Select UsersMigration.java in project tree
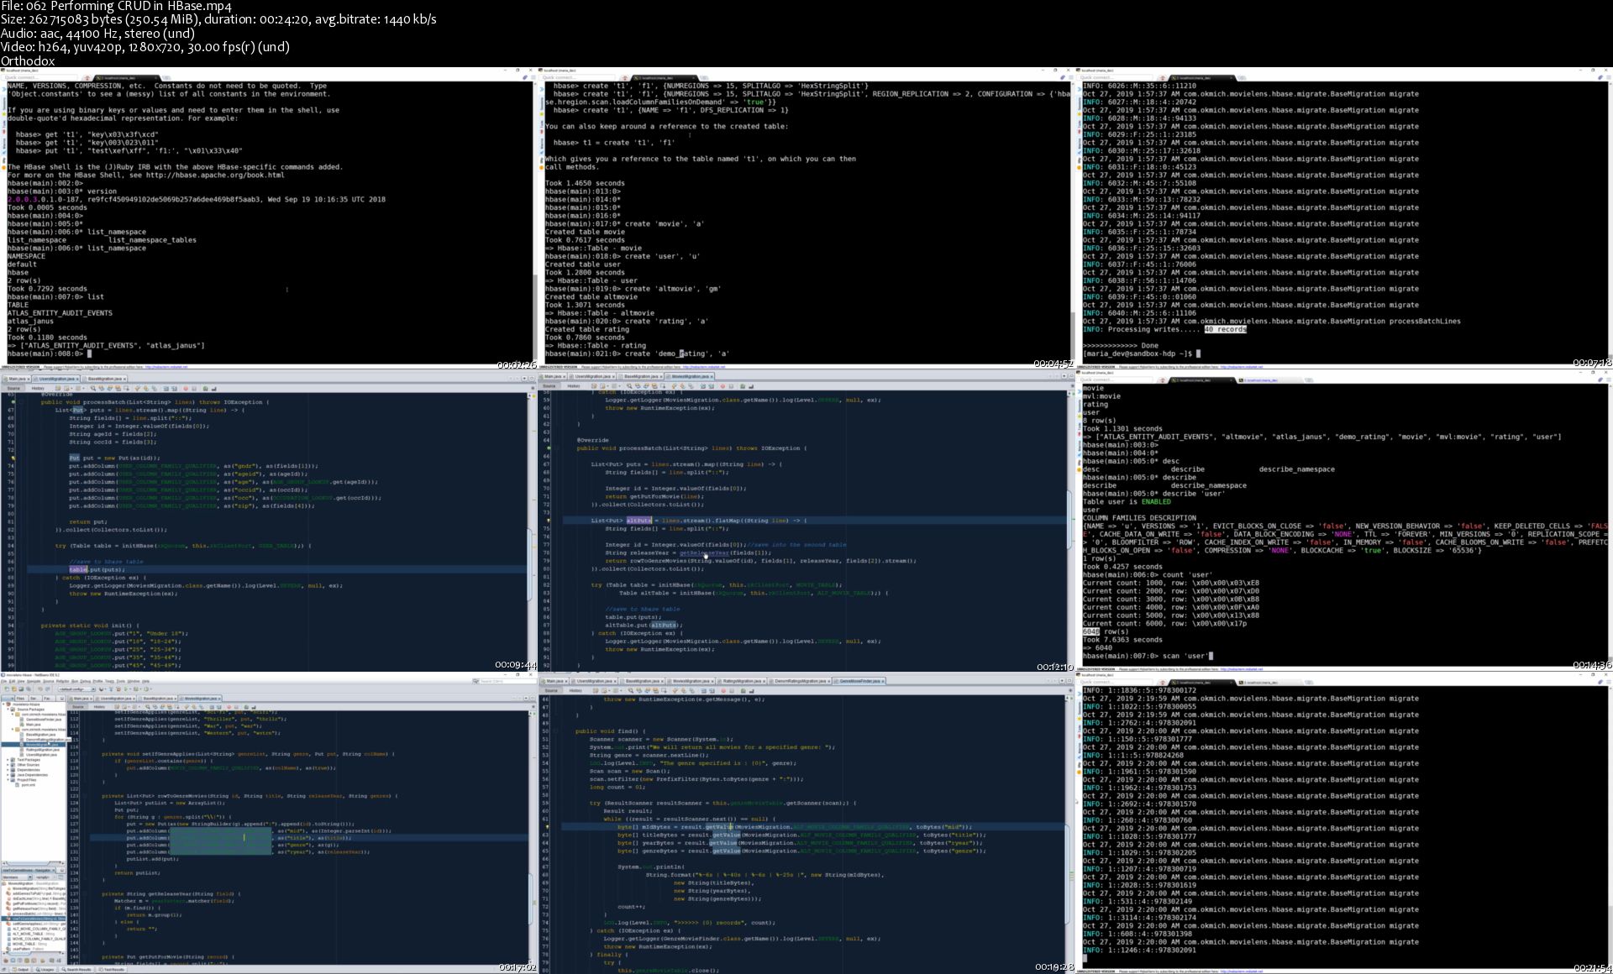The width and height of the screenshot is (1613, 974). (42, 755)
